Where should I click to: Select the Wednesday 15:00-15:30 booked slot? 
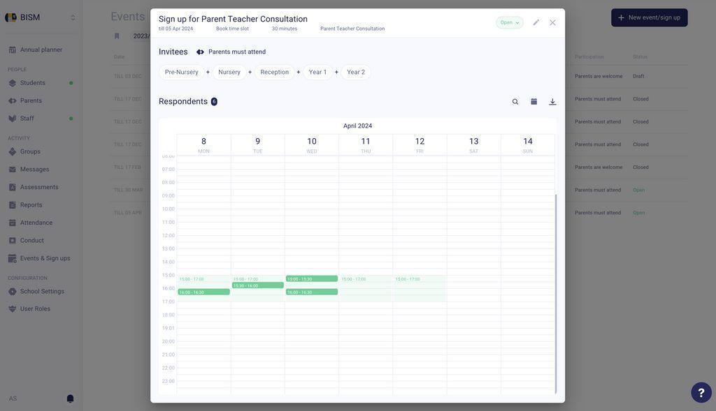coord(312,278)
